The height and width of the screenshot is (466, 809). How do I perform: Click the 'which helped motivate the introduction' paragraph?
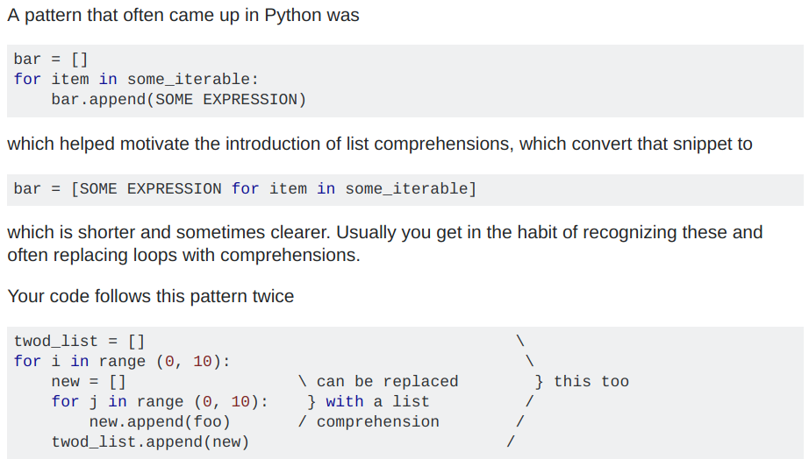379,144
